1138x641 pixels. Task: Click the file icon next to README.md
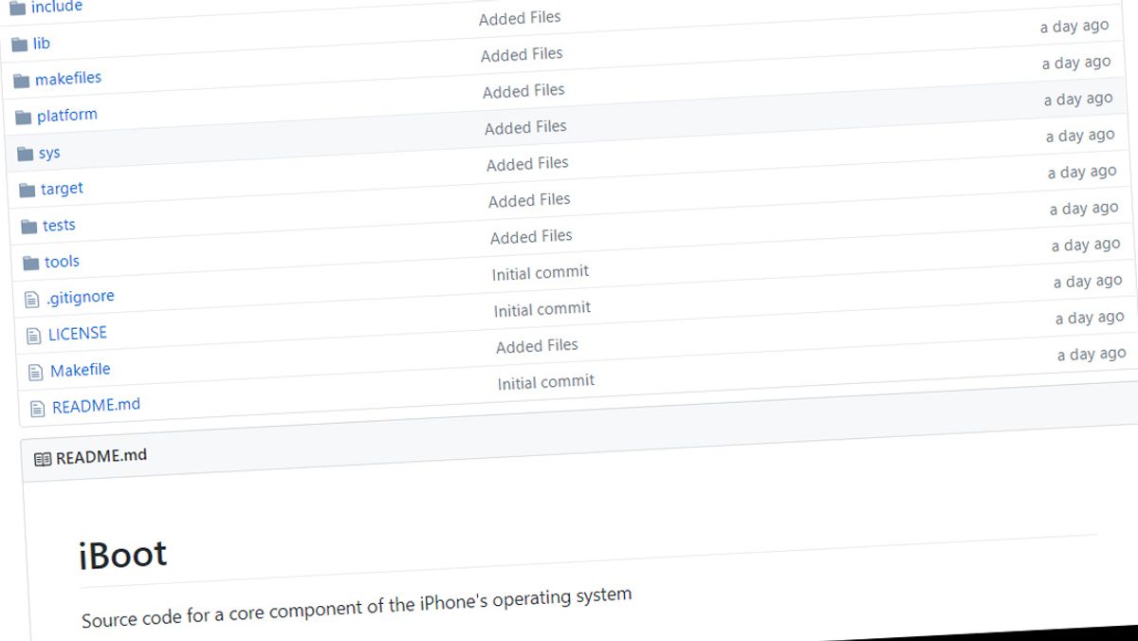coord(36,404)
